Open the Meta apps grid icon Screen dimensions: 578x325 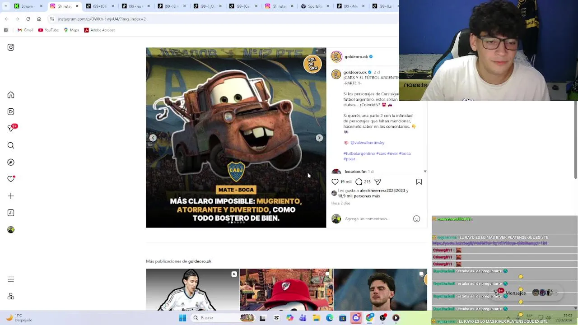[x=11, y=296]
